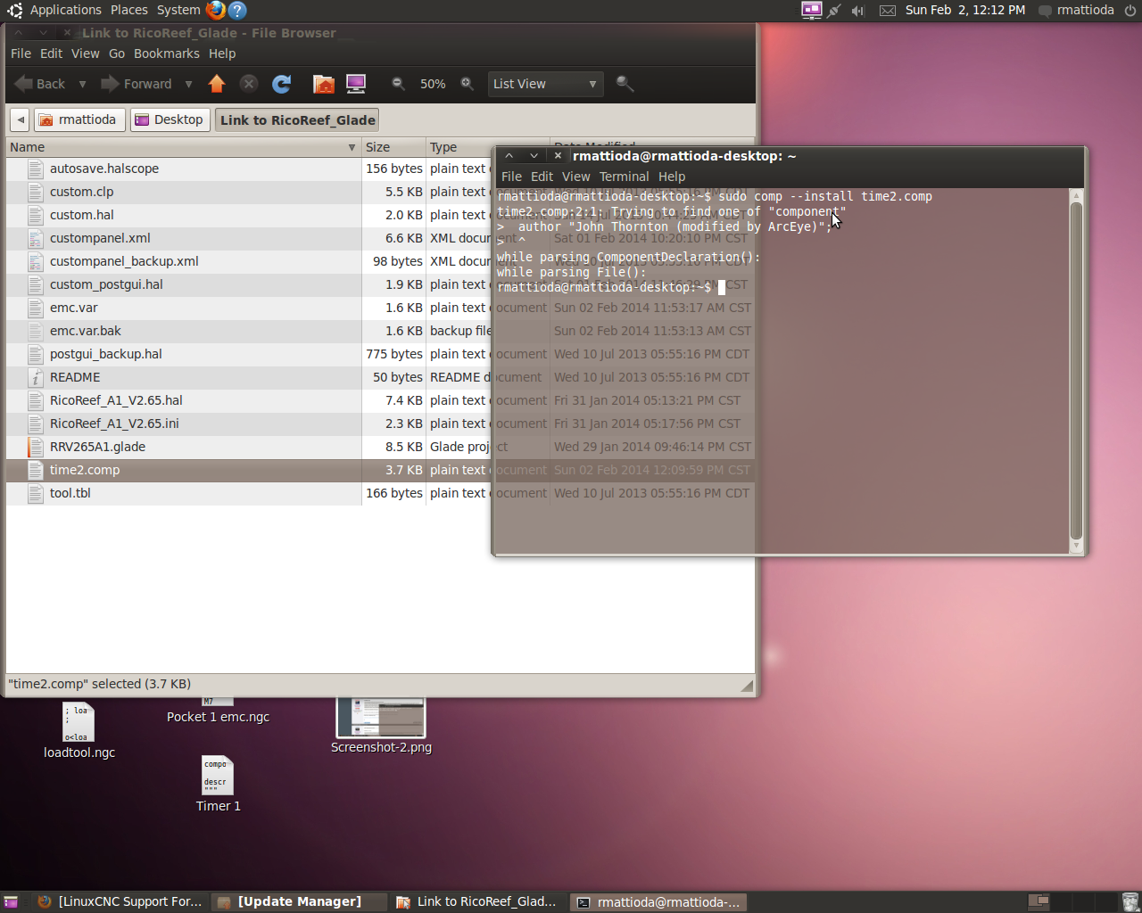Zoom out icon in File Browser toolbar
Viewport: 1142px width, 913px height.
pos(398,84)
